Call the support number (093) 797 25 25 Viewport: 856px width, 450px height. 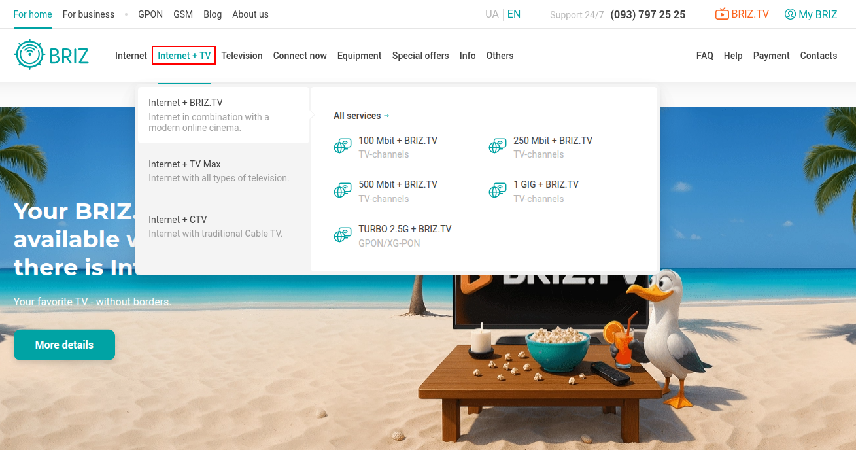coord(647,14)
